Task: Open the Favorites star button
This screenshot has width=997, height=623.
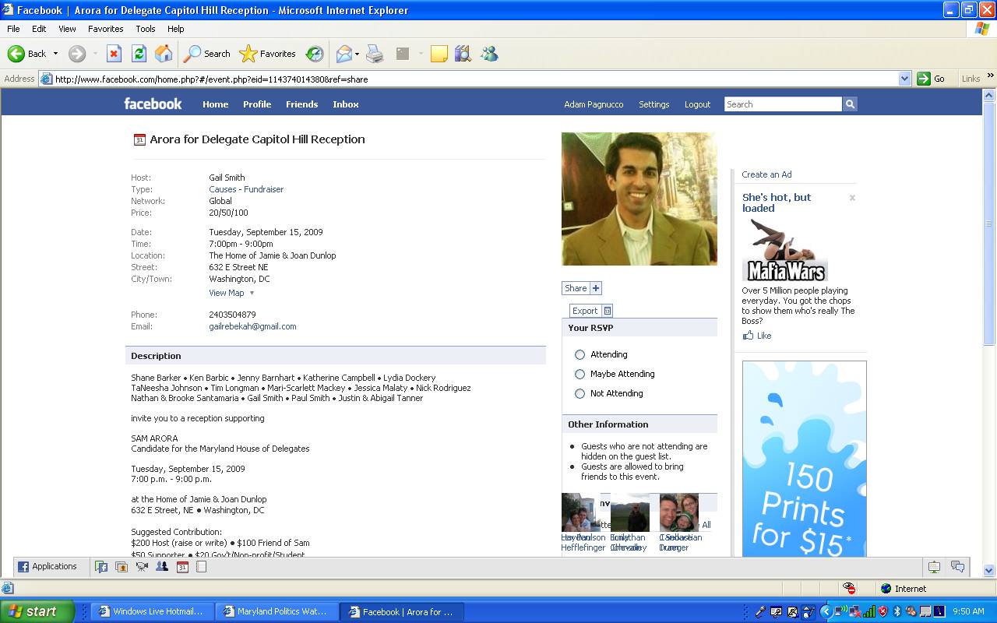Action: click(268, 54)
